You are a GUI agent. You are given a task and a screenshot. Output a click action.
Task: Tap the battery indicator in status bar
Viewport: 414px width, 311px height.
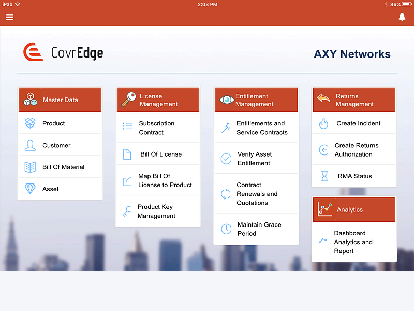click(406, 4)
